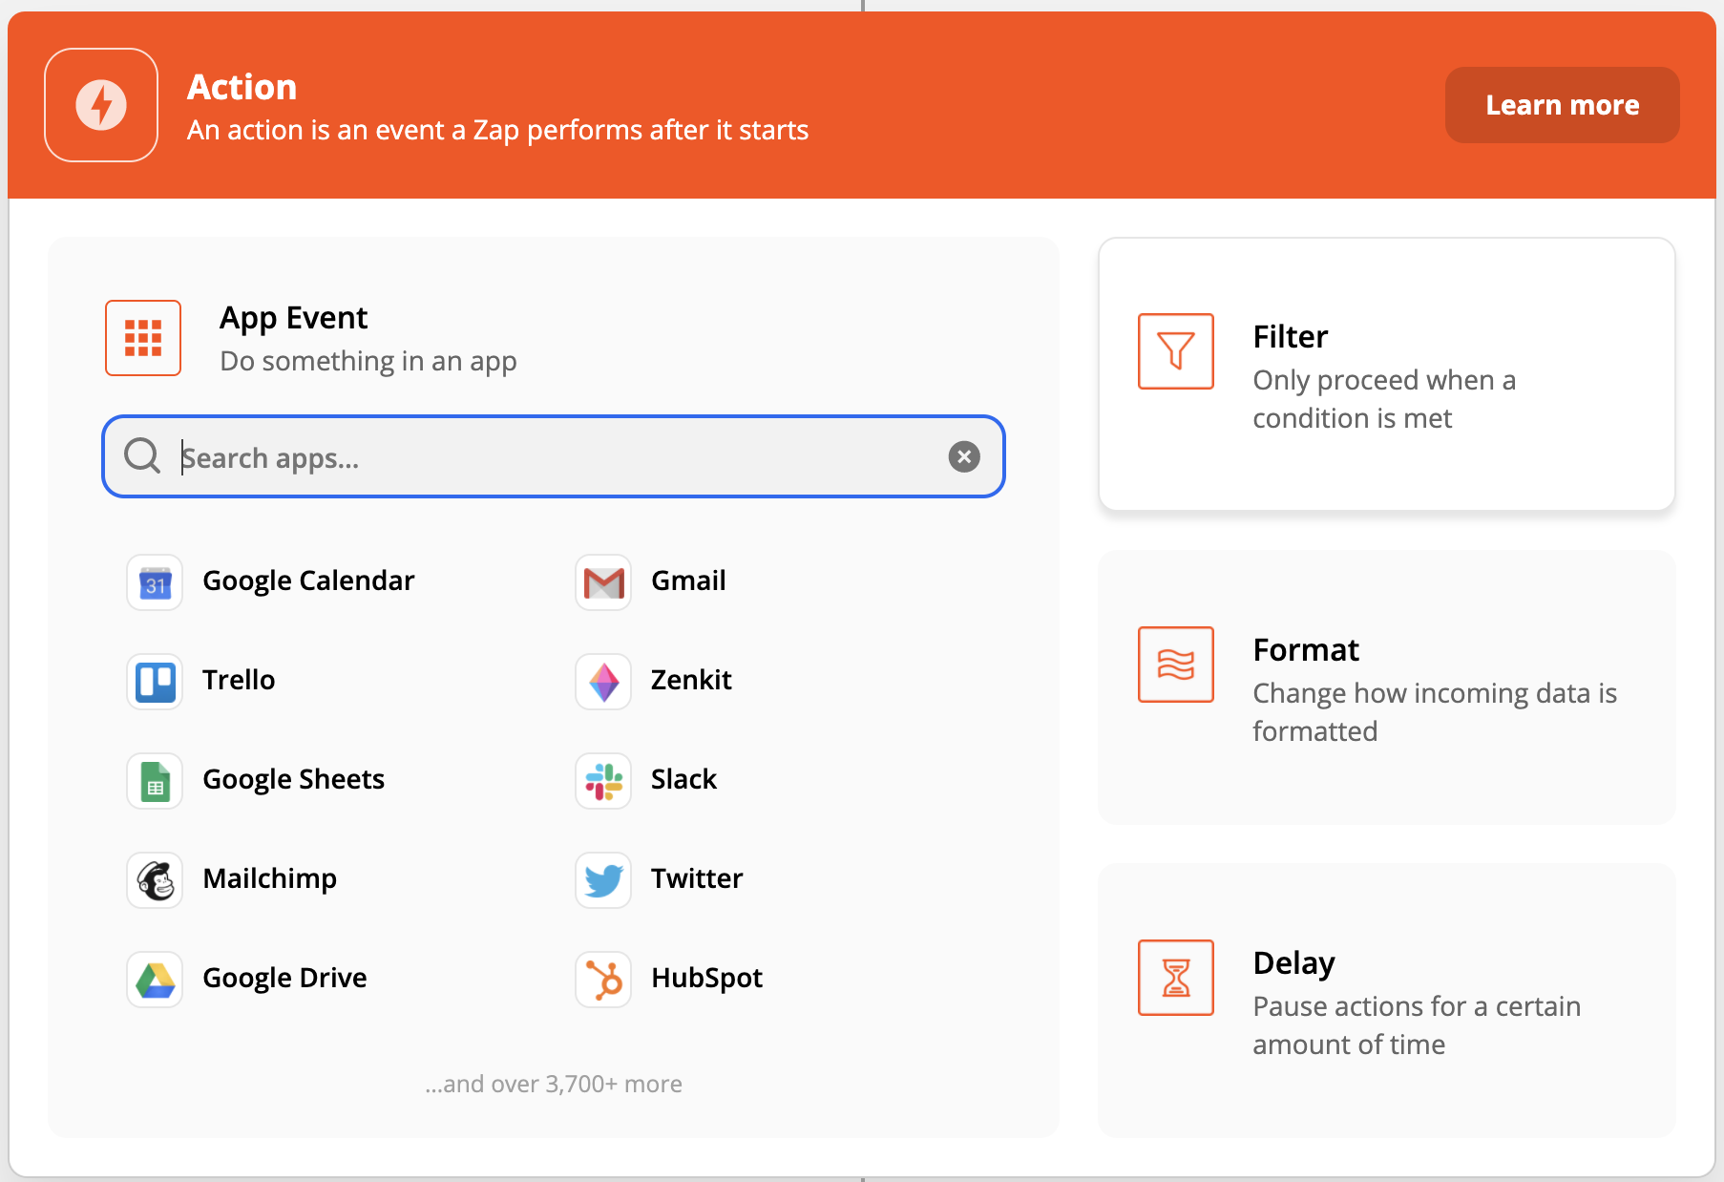Select the Zenkit label

pos(691,680)
